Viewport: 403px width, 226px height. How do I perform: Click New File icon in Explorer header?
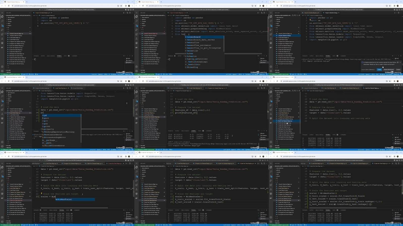pyautogui.click(x=293, y=15)
